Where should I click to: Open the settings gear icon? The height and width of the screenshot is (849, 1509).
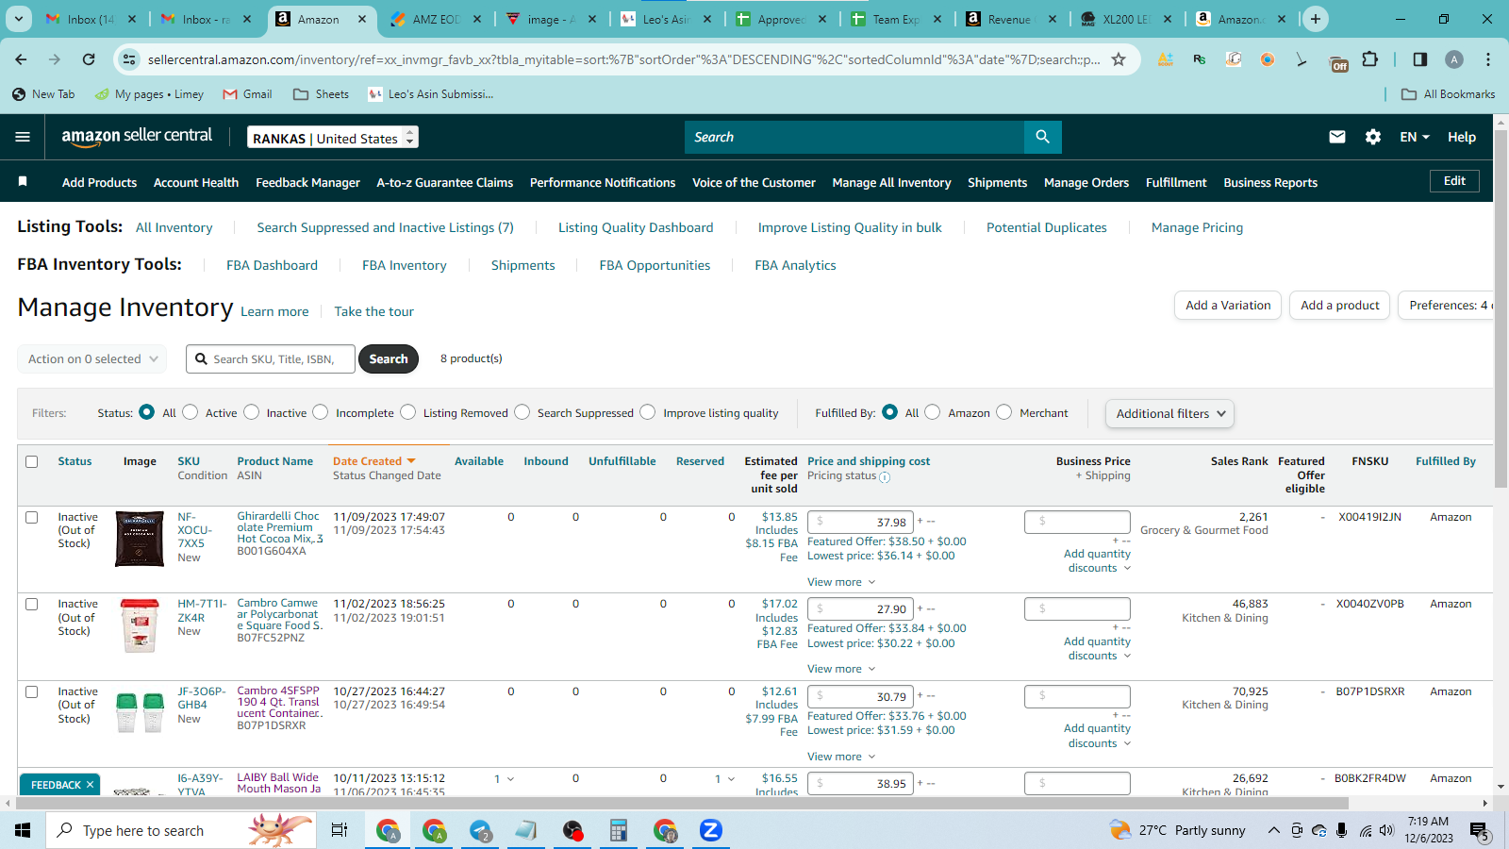point(1373,137)
